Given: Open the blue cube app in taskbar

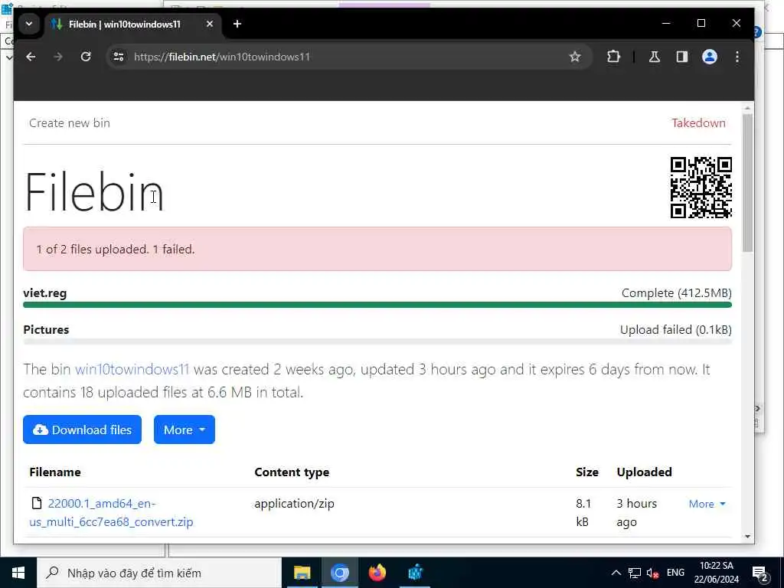Looking at the screenshot, I should [416, 573].
